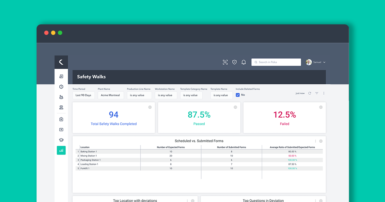This screenshot has width=385, height=202.
Task: Collapse the sidebar with the back chevron
Action: tap(61, 62)
